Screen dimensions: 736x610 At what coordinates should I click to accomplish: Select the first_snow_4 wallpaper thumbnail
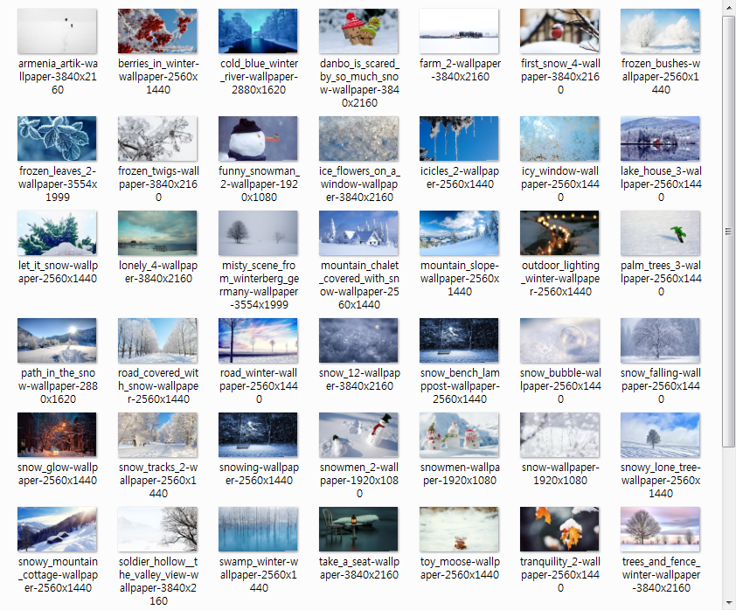pyautogui.click(x=559, y=31)
